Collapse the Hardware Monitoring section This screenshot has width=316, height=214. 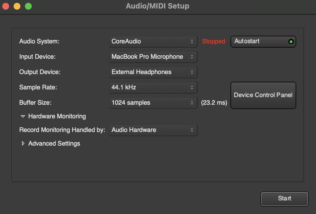click(x=23, y=116)
